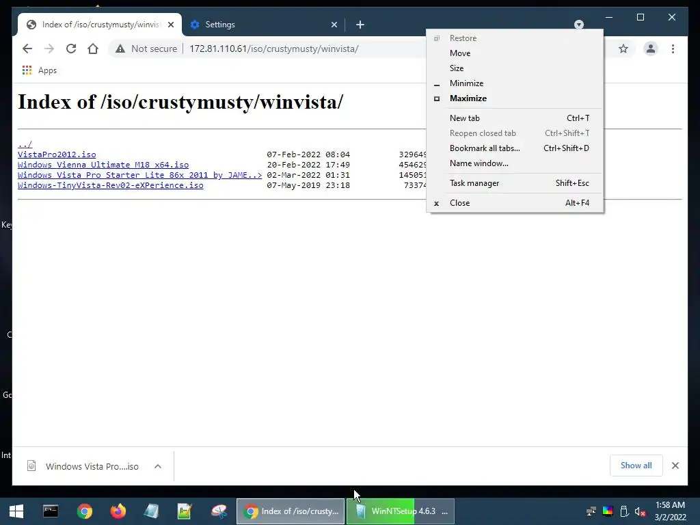
Task: Click the USB safely remove tray icon
Action: pos(624,511)
